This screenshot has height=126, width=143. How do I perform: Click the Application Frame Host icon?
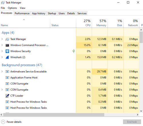click(7, 78)
